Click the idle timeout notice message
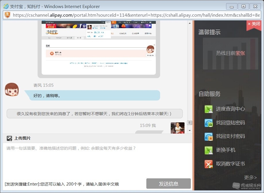This screenshot has width=264, height=193. tap(95, 114)
